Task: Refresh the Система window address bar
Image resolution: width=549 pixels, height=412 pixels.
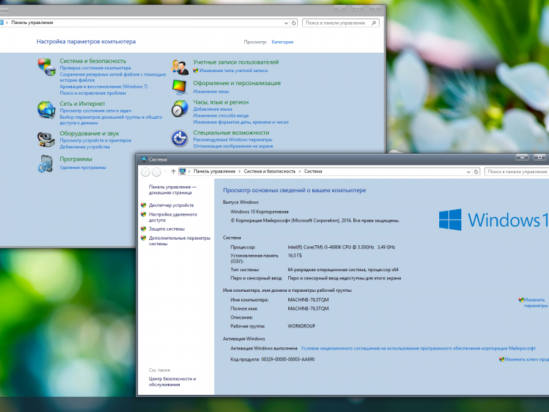Action: coord(476,172)
